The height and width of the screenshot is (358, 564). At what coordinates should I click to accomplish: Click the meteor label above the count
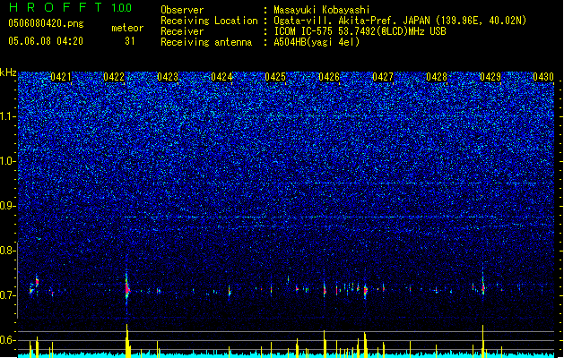click(x=127, y=28)
